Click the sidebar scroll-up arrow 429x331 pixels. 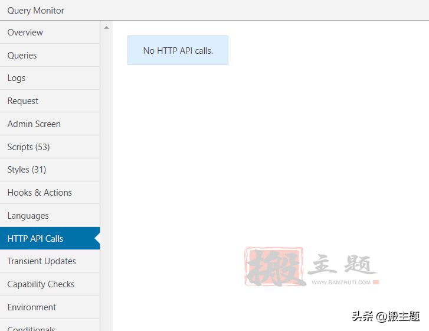point(106,28)
